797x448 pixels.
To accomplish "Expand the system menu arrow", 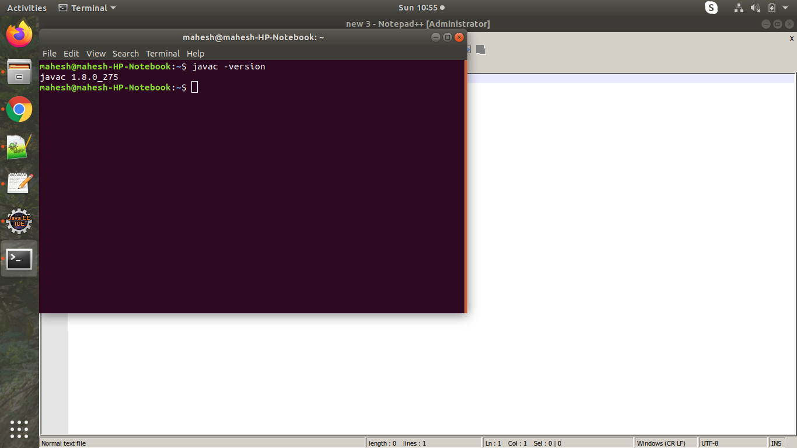I will tap(785, 8).
